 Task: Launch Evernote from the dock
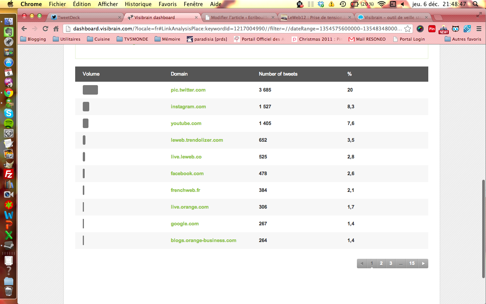click(8, 32)
